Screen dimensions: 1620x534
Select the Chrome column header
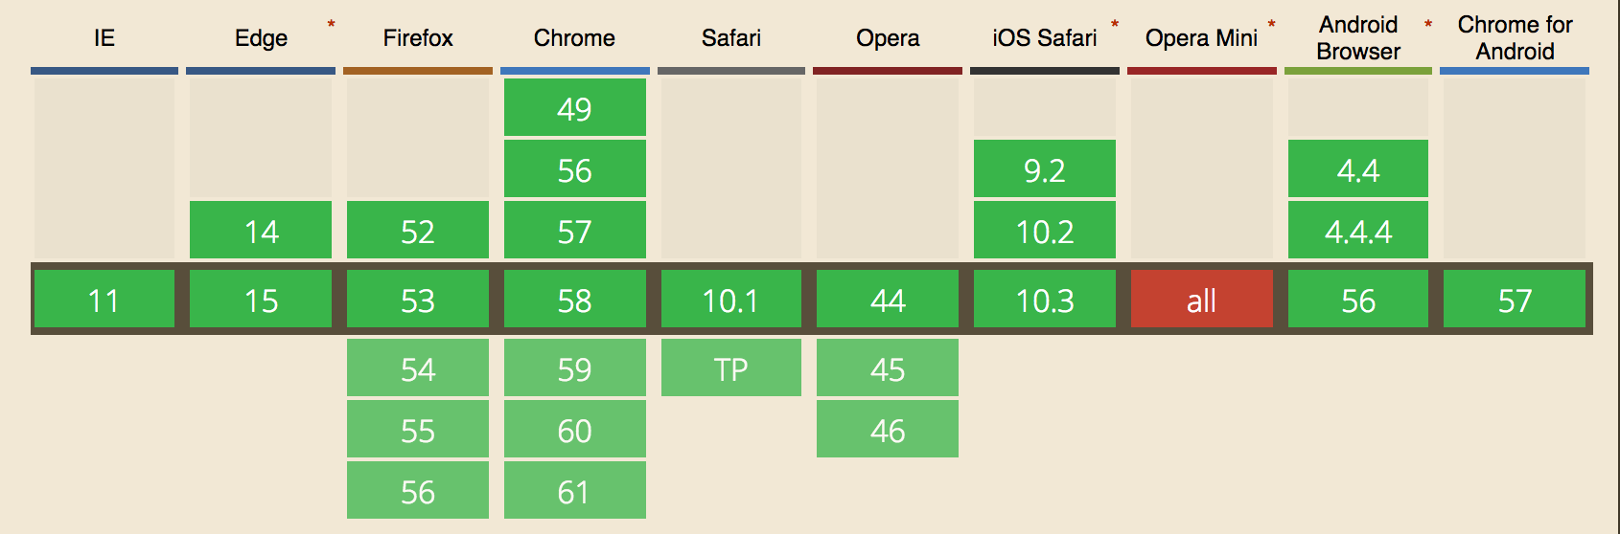pos(574,38)
